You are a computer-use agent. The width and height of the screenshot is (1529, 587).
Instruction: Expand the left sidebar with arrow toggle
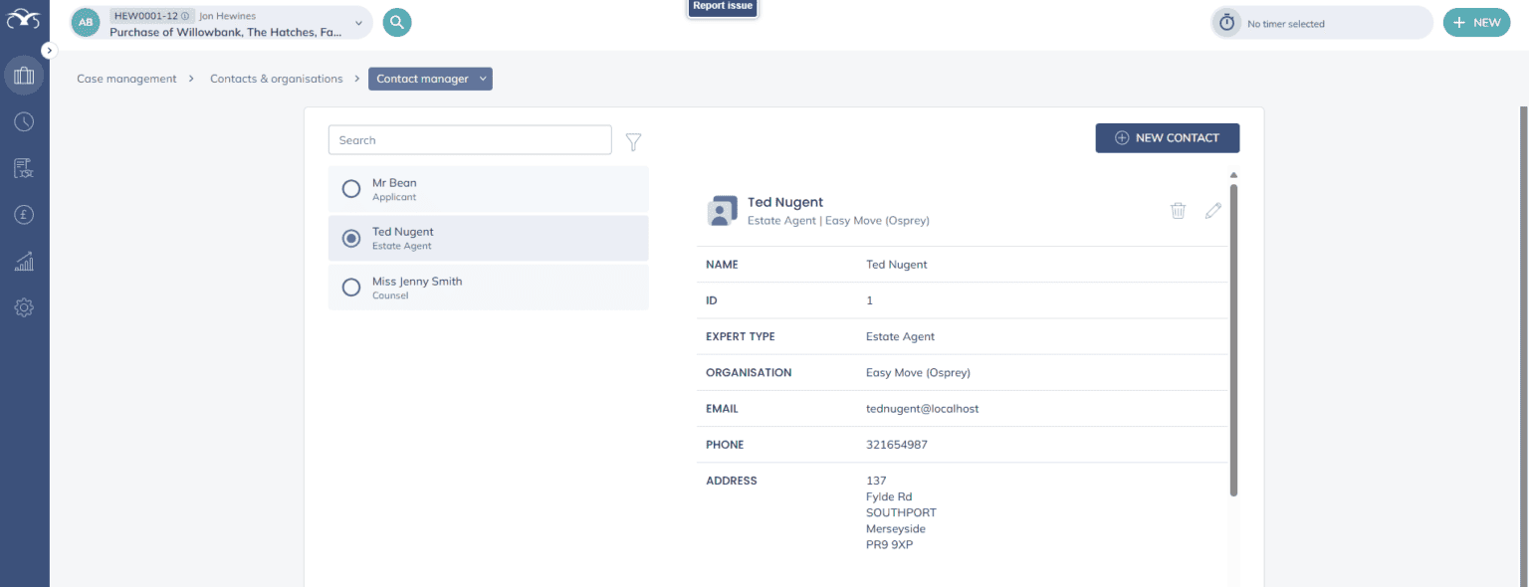(50, 50)
